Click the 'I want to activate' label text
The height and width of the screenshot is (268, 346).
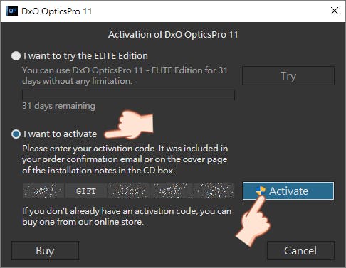(x=60, y=134)
